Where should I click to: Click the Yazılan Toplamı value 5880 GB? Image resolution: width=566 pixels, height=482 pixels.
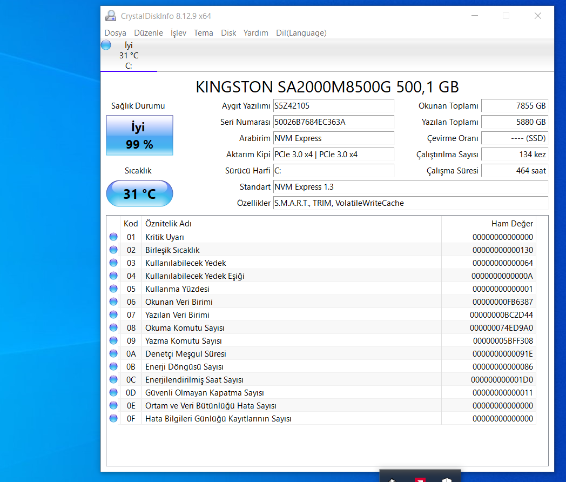click(x=515, y=122)
